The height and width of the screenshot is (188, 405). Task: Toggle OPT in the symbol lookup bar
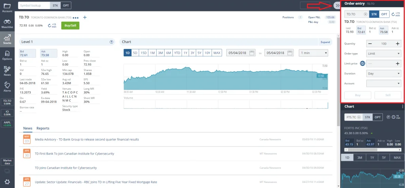66,6
